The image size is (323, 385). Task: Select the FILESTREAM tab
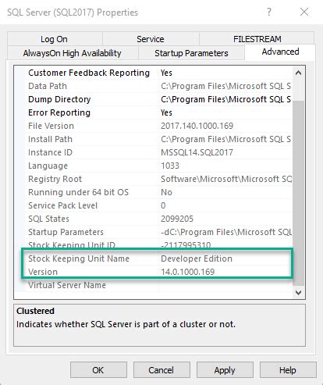coord(257,39)
